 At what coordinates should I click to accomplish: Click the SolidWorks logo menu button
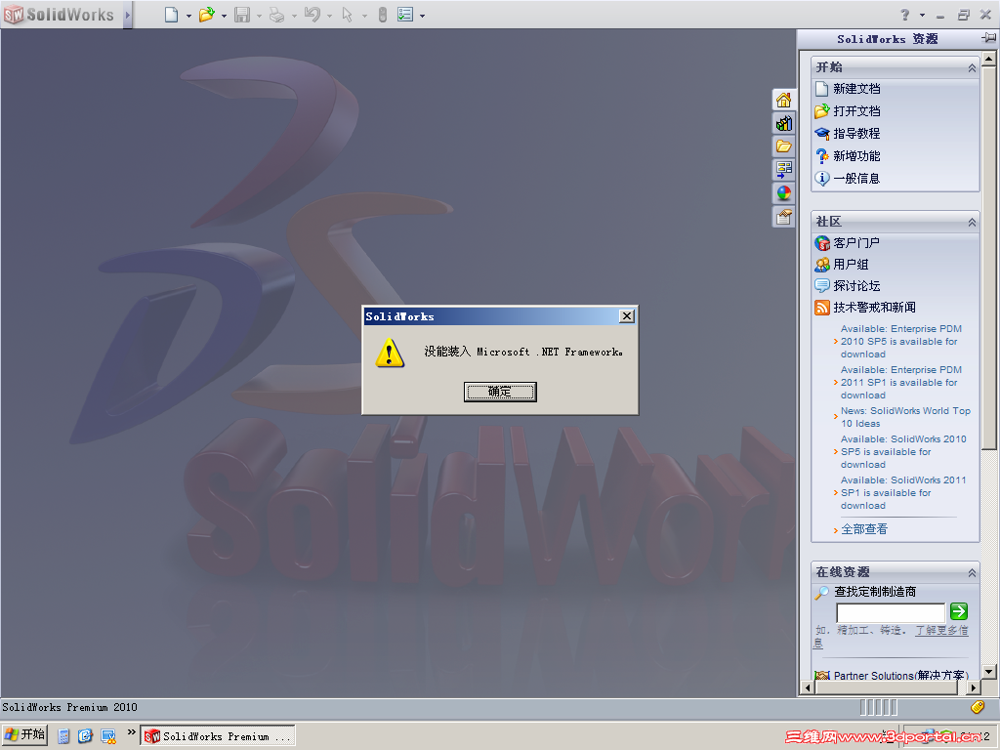[x=60, y=15]
